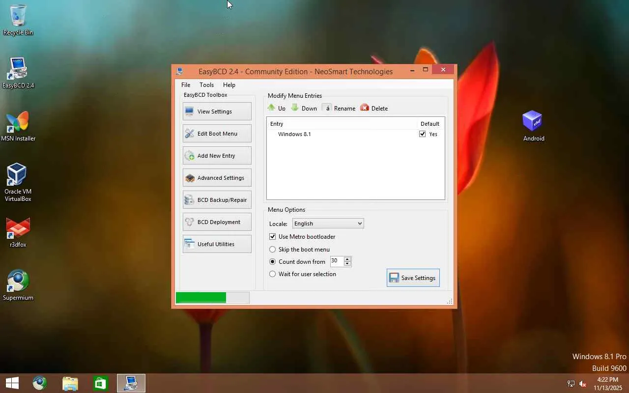Move entry Up with green arrow
This screenshot has height=393, width=629.
[276, 108]
